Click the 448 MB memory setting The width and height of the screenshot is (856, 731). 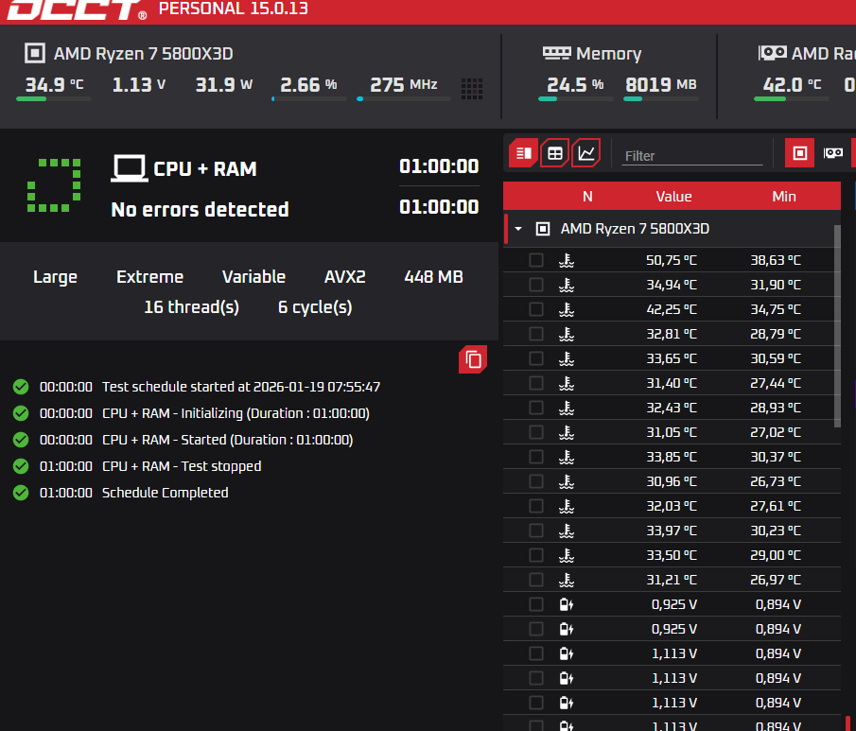point(433,277)
